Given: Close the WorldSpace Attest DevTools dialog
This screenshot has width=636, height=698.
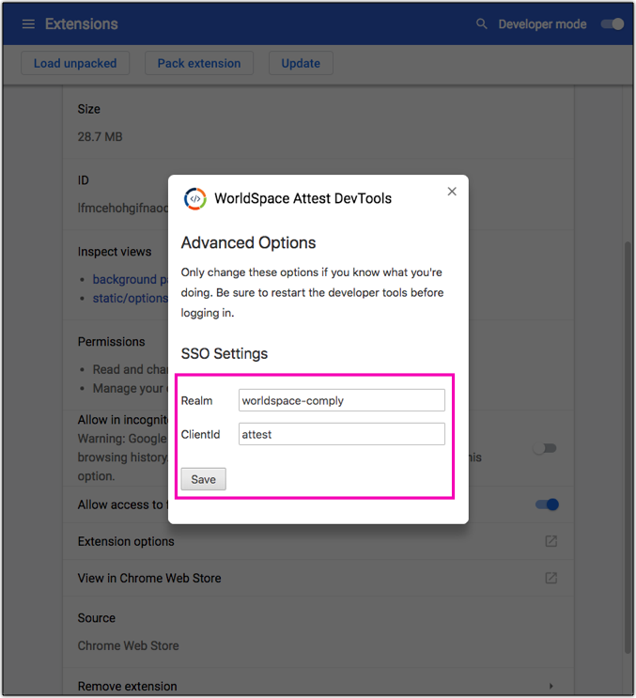Looking at the screenshot, I should click(x=452, y=192).
